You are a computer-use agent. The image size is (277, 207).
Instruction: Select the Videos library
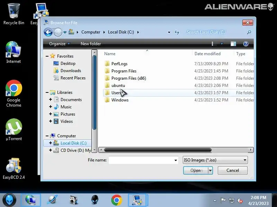pyautogui.click(x=66, y=121)
